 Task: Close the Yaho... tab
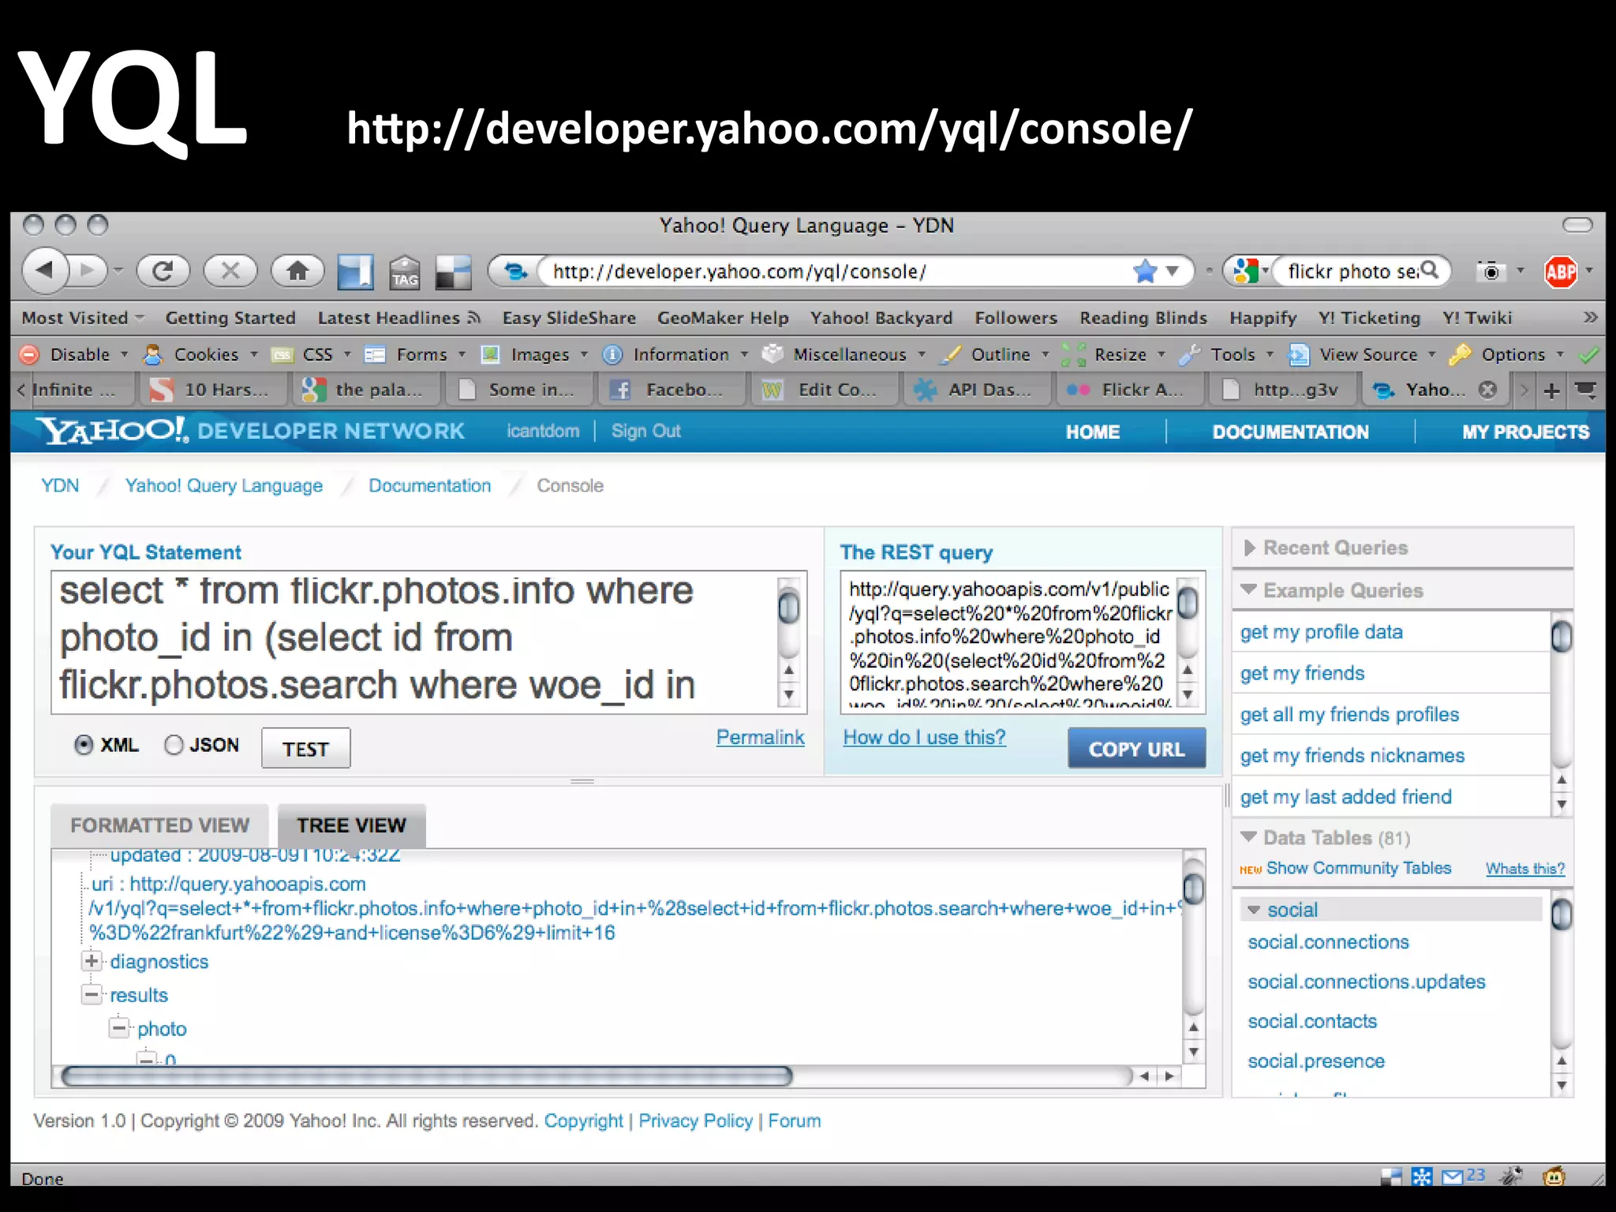1487,390
